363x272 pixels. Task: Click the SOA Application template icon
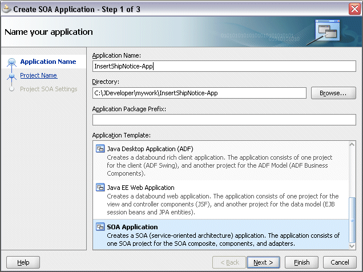100,227
